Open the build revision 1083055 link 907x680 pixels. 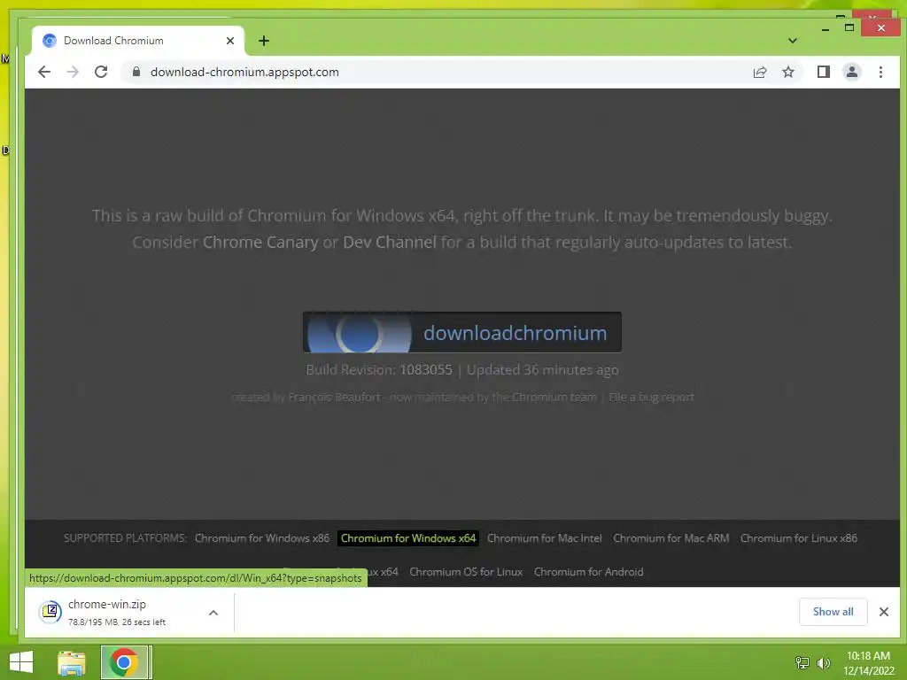(x=426, y=370)
